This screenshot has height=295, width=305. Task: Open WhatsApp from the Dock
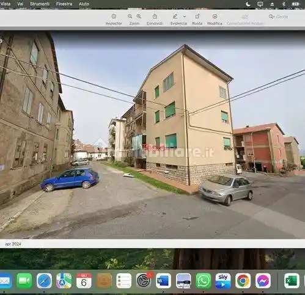coord(204,281)
